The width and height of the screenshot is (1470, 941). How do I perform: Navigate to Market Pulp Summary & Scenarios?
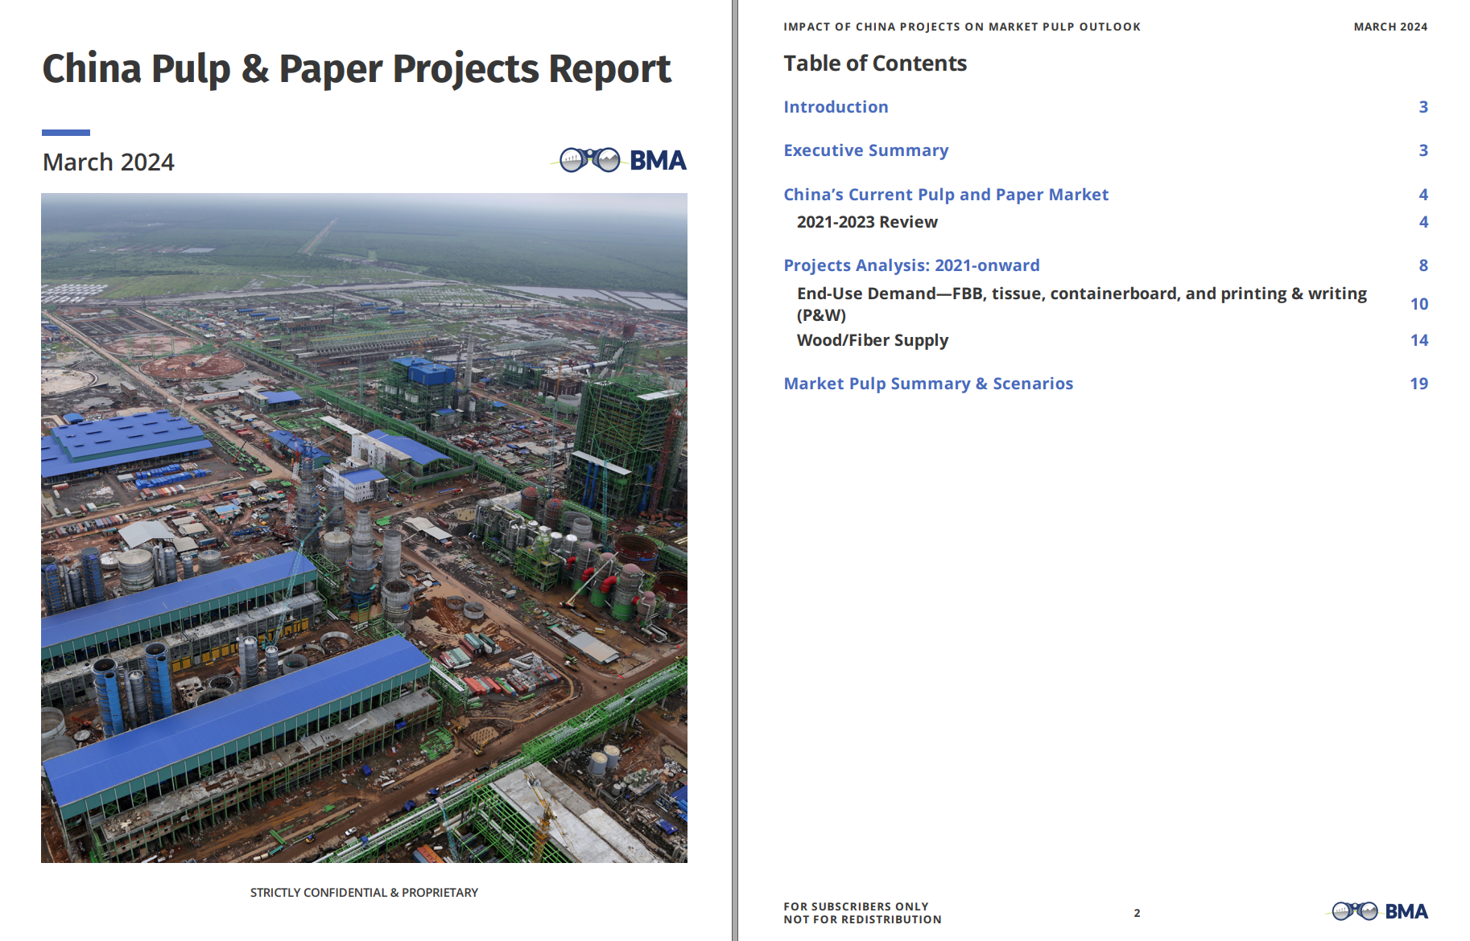pyautogui.click(x=927, y=384)
